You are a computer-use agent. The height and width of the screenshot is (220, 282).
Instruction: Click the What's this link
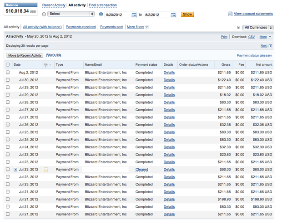point(54,55)
